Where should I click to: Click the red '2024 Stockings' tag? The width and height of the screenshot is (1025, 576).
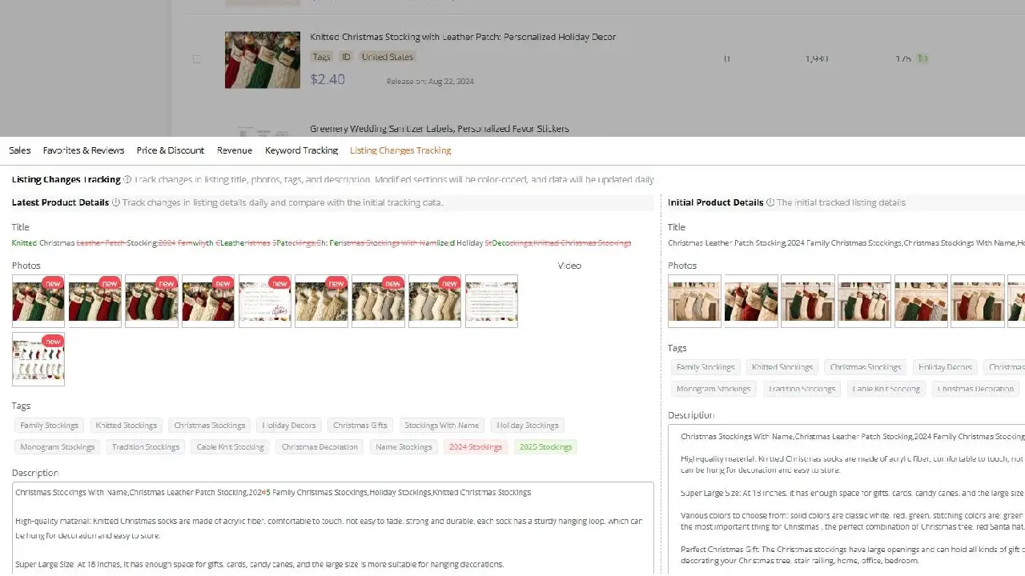tap(475, 446)
